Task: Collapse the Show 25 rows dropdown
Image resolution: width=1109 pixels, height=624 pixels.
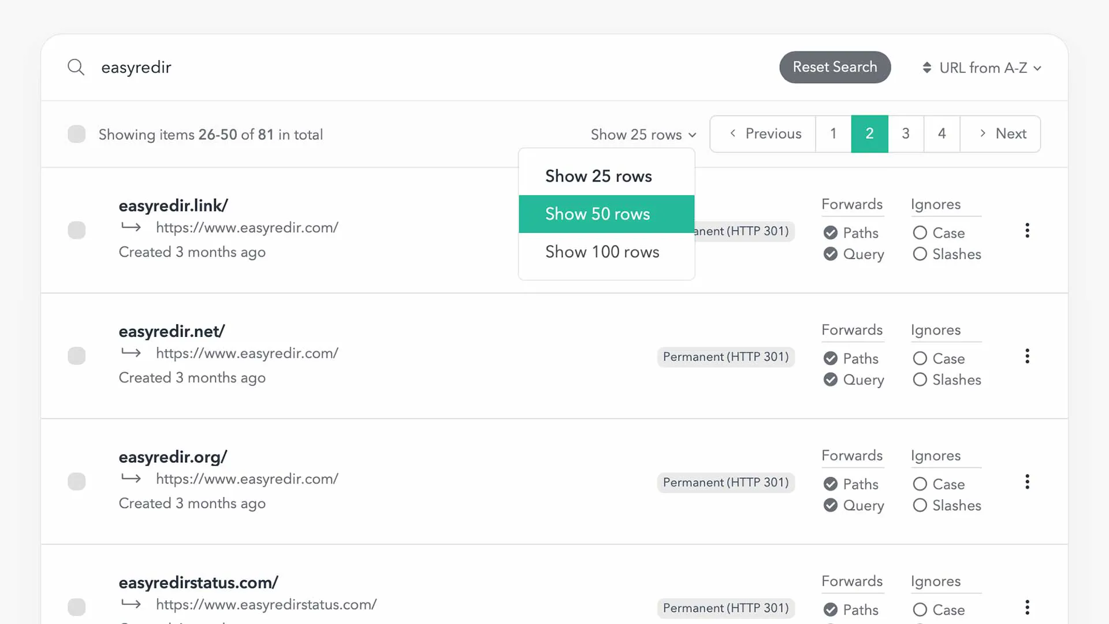Action: (x=643, y=135)
